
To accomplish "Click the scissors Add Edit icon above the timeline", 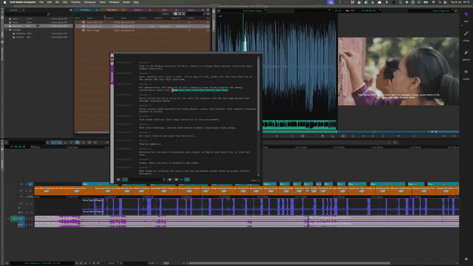I will coord(65,143).
